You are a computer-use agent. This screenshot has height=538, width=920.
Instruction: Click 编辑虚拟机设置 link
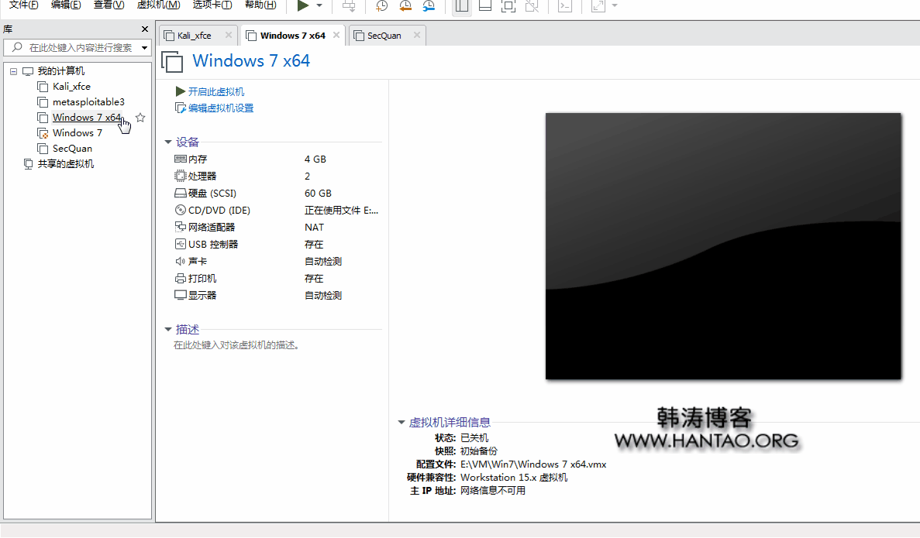tap(220, 108)
